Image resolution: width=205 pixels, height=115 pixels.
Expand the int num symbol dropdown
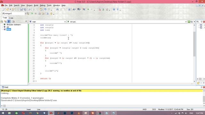pos(186,22)
